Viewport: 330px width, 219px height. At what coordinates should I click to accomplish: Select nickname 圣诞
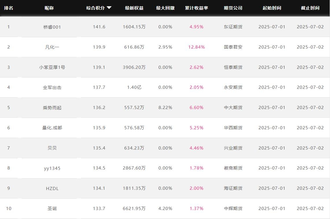(52, 209)
